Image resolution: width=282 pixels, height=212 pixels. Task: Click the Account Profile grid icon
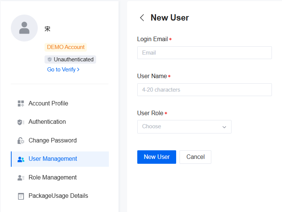tap(21, 104)
